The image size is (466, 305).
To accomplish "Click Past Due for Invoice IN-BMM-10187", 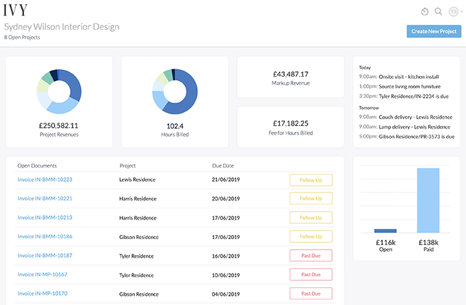I will 310,256.
